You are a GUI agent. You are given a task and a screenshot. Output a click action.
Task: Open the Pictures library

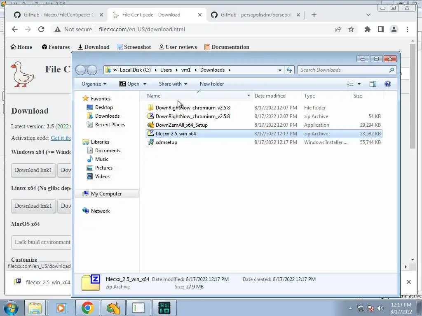click(x=103, y=168)
